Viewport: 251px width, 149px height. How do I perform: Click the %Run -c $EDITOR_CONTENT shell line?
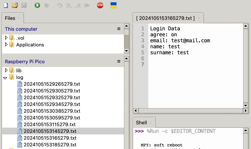click(181, 131)
